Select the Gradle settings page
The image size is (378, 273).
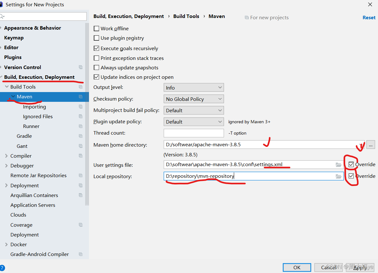pos(24,136)
